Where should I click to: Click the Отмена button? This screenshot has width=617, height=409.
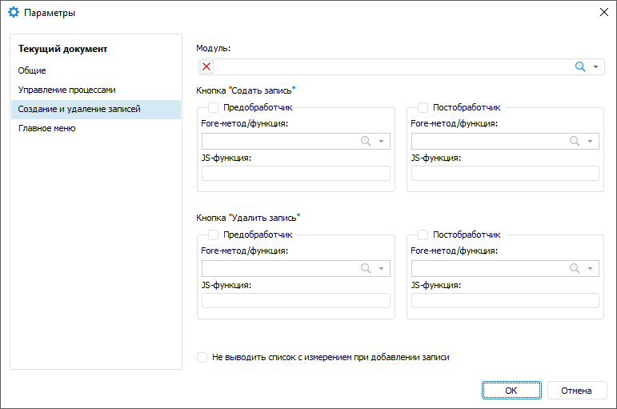click(x=576, y=391)
